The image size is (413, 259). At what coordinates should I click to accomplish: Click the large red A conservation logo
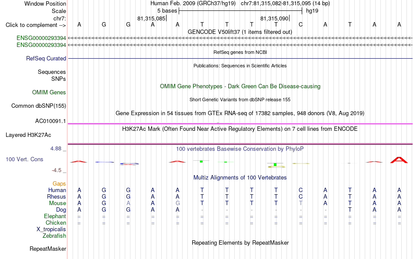pyautogui.click(x=399, y=160)
